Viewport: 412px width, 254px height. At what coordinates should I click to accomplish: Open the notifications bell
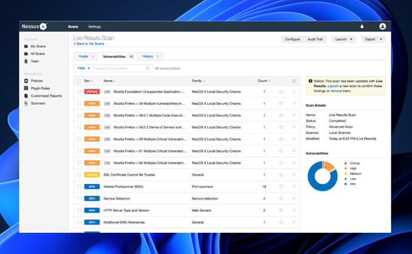point(362,27)
